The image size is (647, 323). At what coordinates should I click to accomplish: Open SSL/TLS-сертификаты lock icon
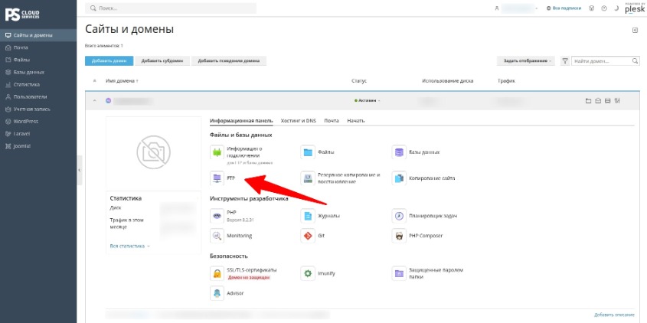[x=217, y=273]
